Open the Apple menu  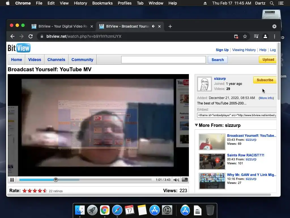pos(8,3)
